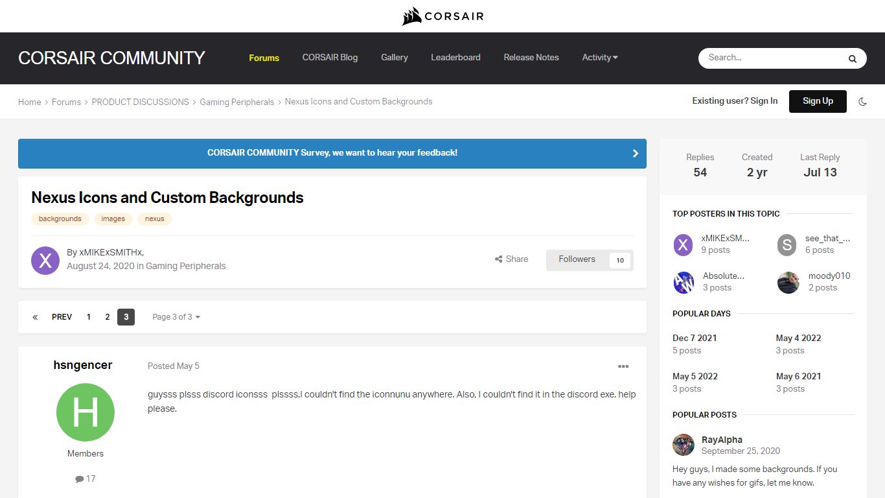Go to page 2
The height and width of the screenshot is (498, 885).
tap(108, 317)
